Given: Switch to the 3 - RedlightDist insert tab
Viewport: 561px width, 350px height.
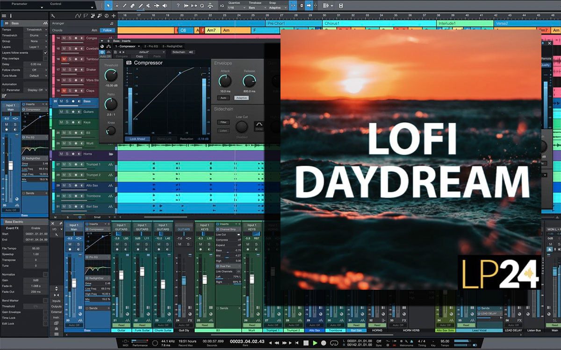Looking at the screenshot, I should [x=173, y=46].
